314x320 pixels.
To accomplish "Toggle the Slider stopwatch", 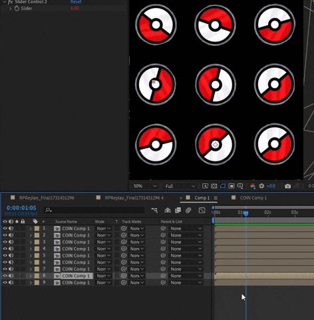I will click(x=17, y=9).
